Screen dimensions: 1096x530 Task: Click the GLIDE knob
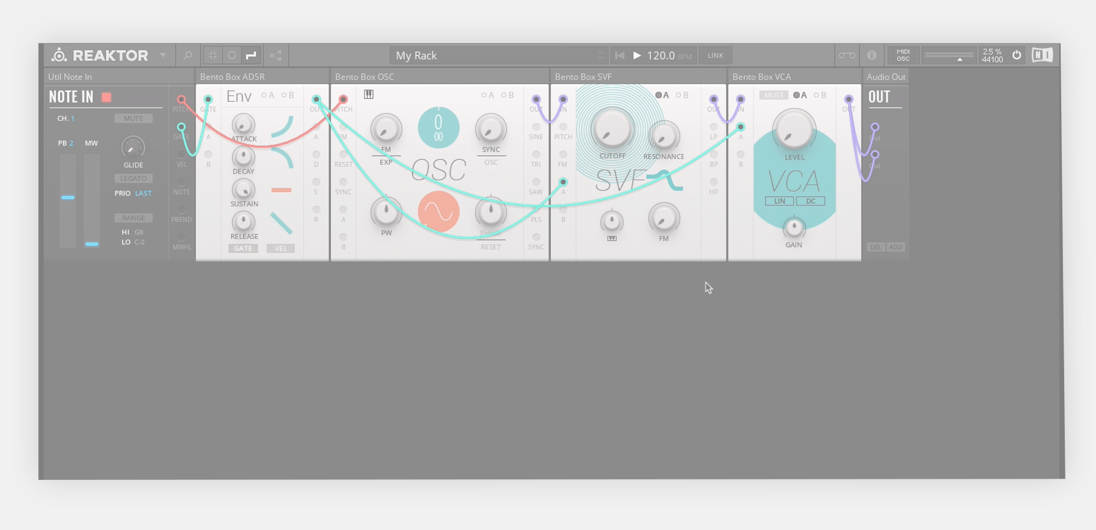coord(133,147)
